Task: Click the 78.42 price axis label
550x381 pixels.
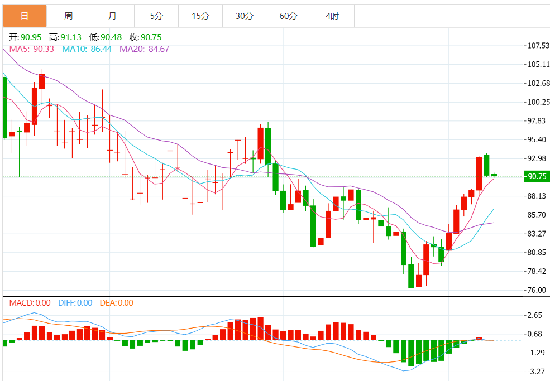Action: (x=537, y=271)
